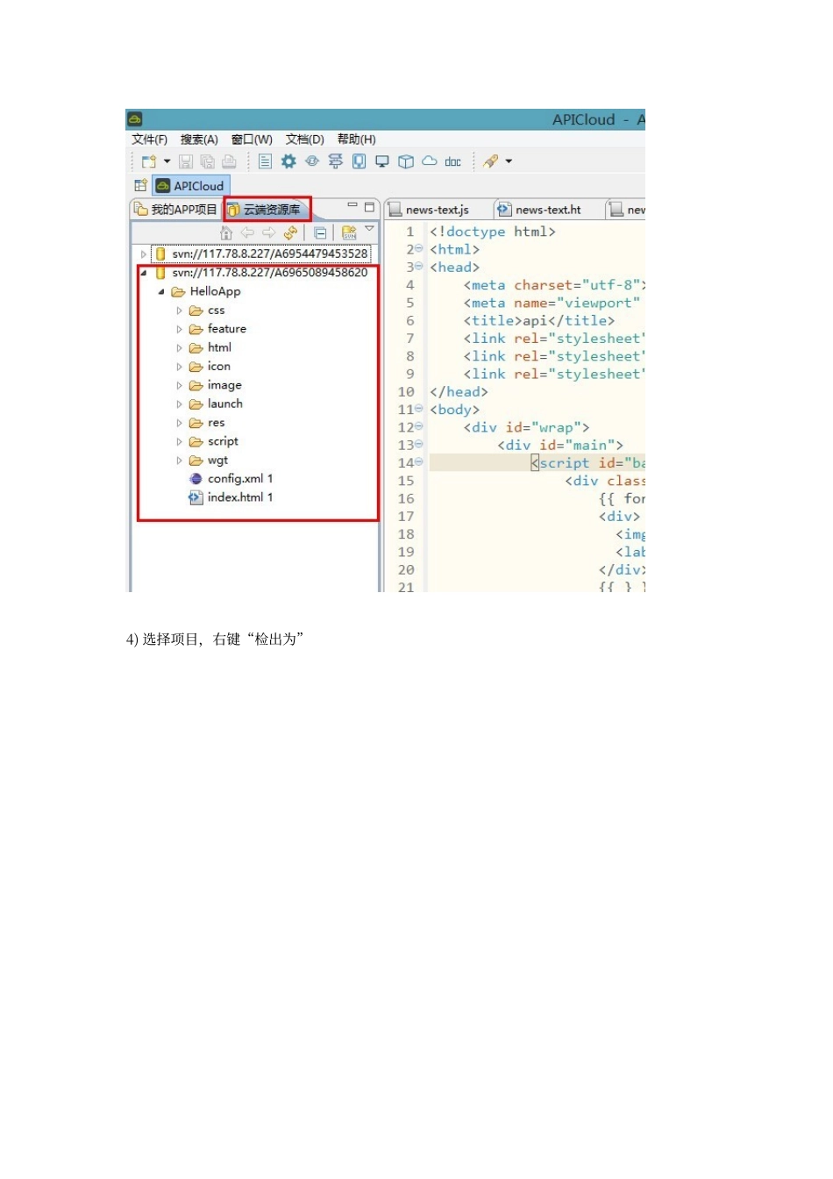Click the settings gear icon in toolbar
This screenshot has width=833, height=1179.
[288, 161]
